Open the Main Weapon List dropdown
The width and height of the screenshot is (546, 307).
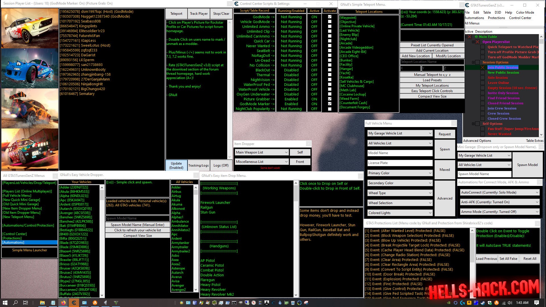tap(262, 152)
